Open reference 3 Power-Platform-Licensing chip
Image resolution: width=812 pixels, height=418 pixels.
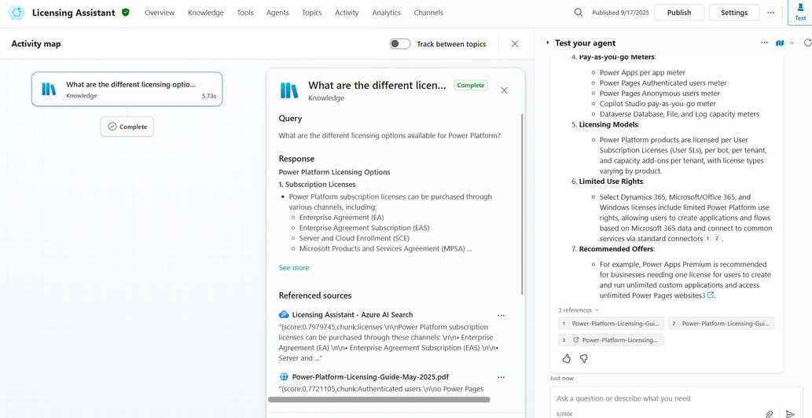(611, 340)
